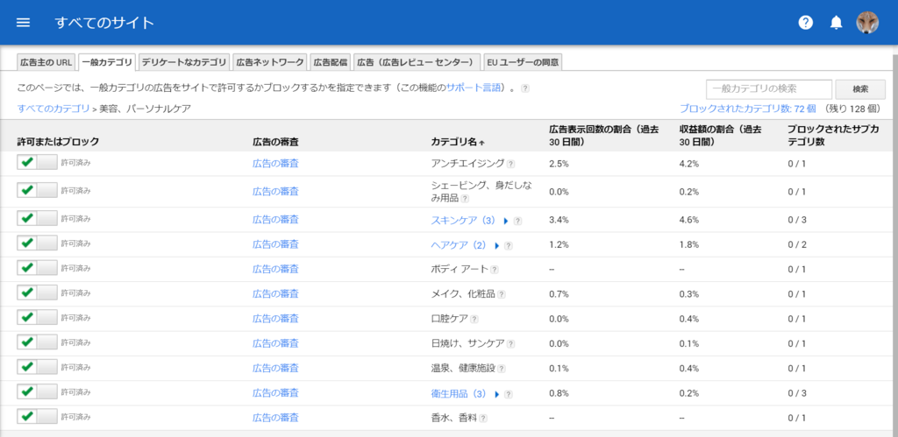898x437 pixels.
Task: Click help icon beside 衛生用品（3）
Action: point(509,395)
